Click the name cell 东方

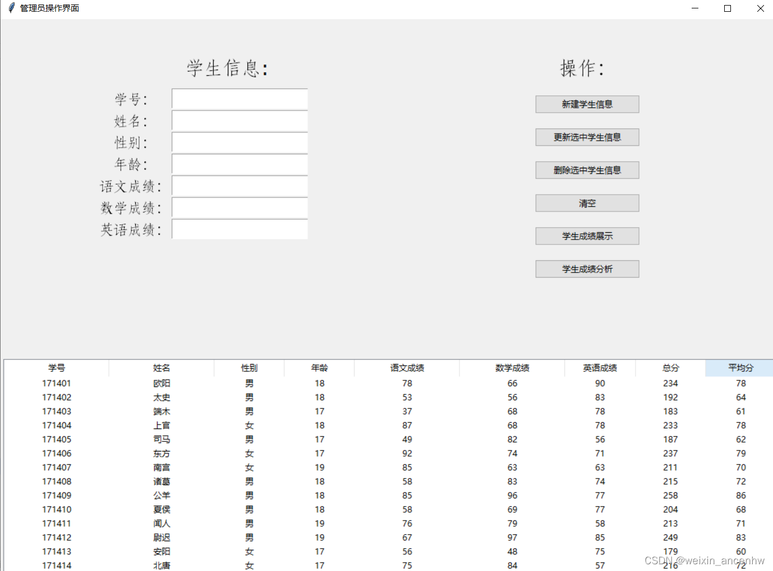(162, 454)
